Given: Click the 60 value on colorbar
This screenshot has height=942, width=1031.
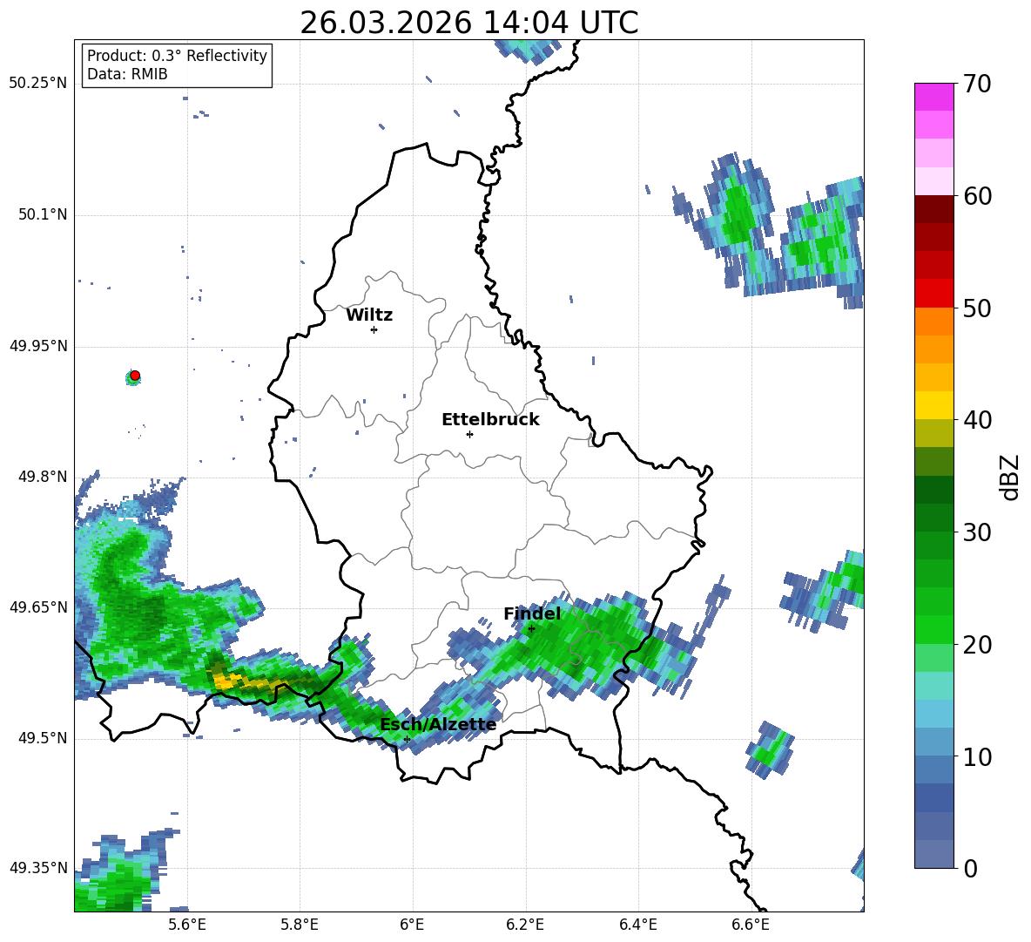Looking at the screenshot, I should [977, 196].
